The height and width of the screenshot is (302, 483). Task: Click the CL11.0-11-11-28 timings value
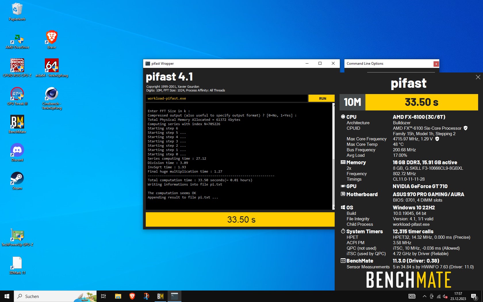point(409,179)
